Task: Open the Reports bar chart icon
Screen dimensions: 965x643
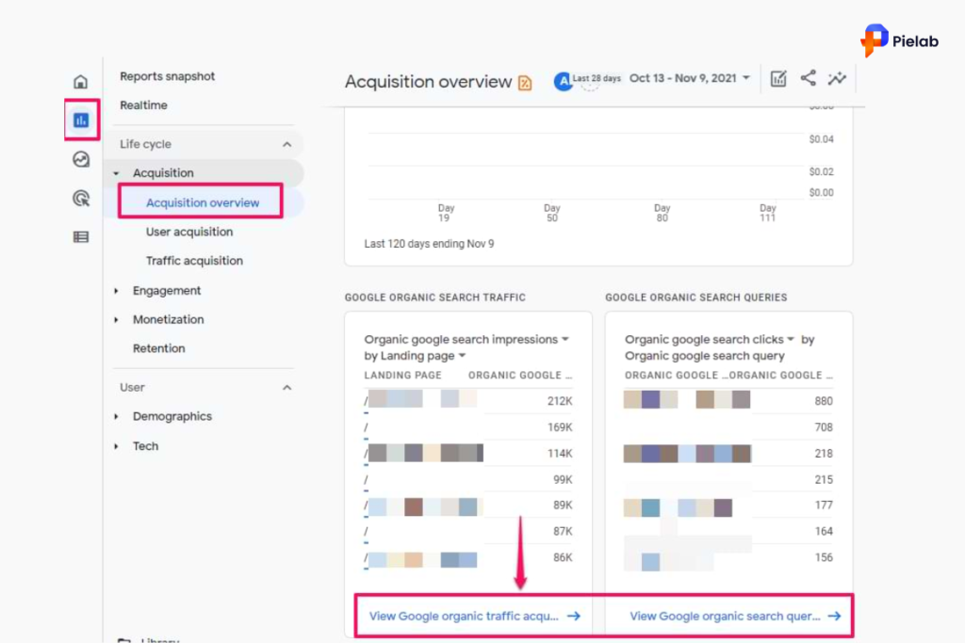Action: [x=81, y=120]
